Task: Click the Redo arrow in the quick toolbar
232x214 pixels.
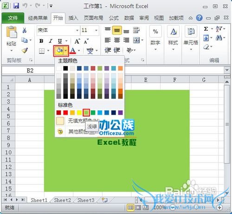Action: point(38,6)
